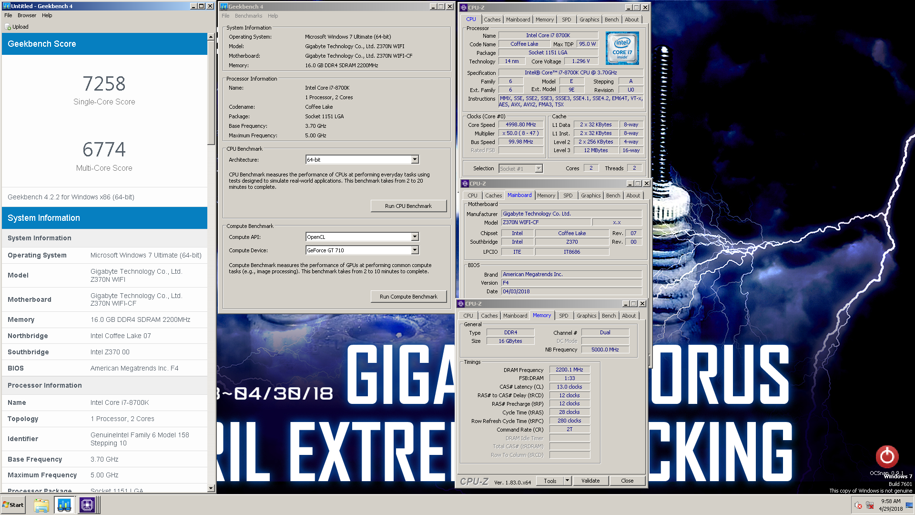Click the Cores value field in CPU-Z
The width and height of the screenshot is (915, 515).
[591, 168]
